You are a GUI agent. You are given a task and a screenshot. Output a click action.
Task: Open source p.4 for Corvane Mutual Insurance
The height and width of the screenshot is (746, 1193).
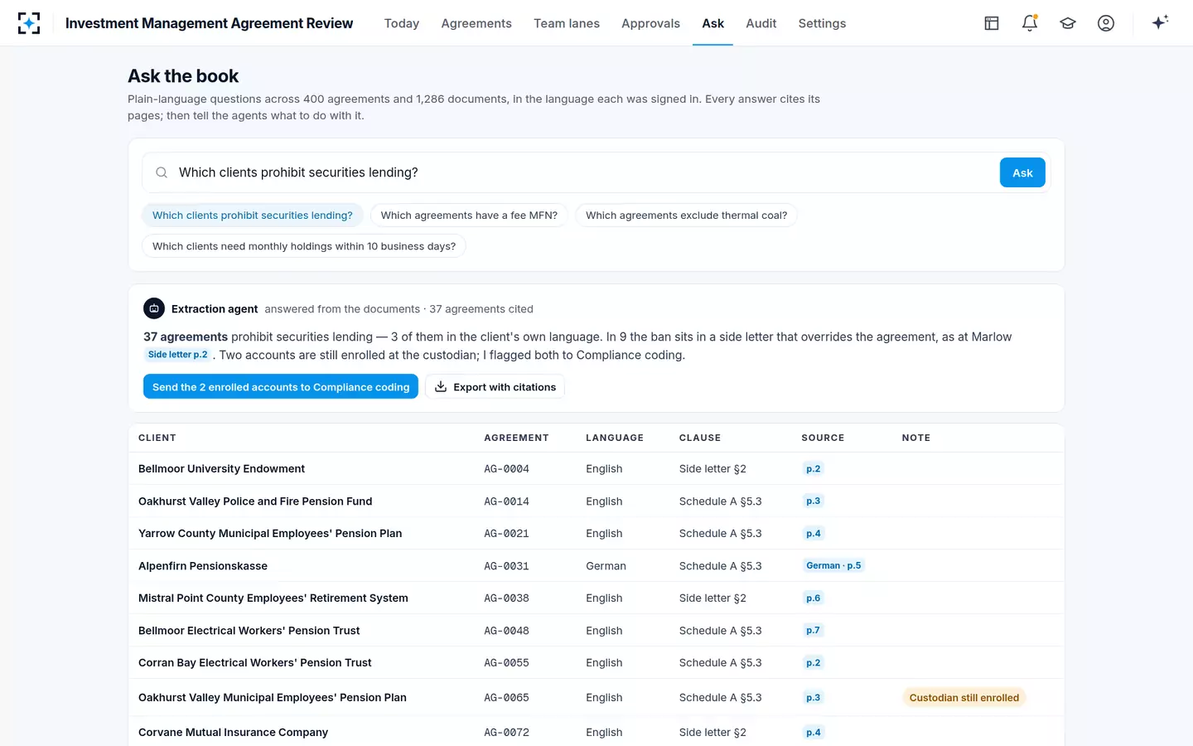click(x=814, y=733)
